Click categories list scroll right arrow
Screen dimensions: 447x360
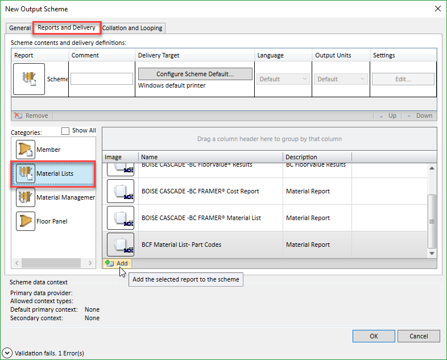pos(90,263)
